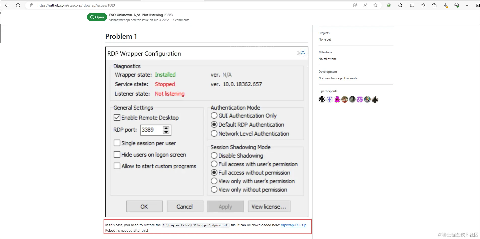Increase RDP port with up arrow
The image size is (480, 239).
[x=166, y=128]
